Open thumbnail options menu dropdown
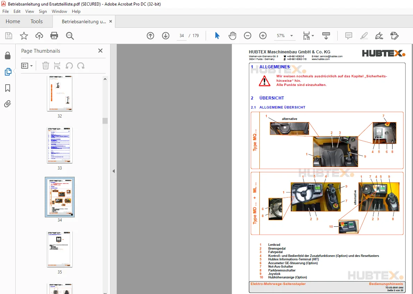Screen dimensions: 413x294 (x=27, y=66)
